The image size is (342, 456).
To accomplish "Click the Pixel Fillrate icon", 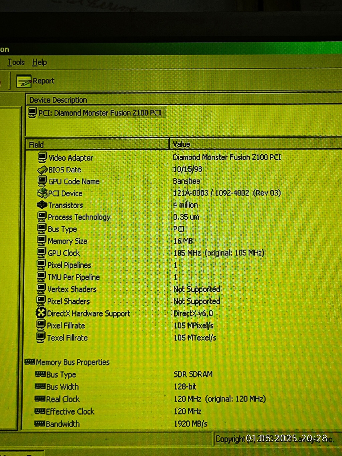I will (41, 325).
